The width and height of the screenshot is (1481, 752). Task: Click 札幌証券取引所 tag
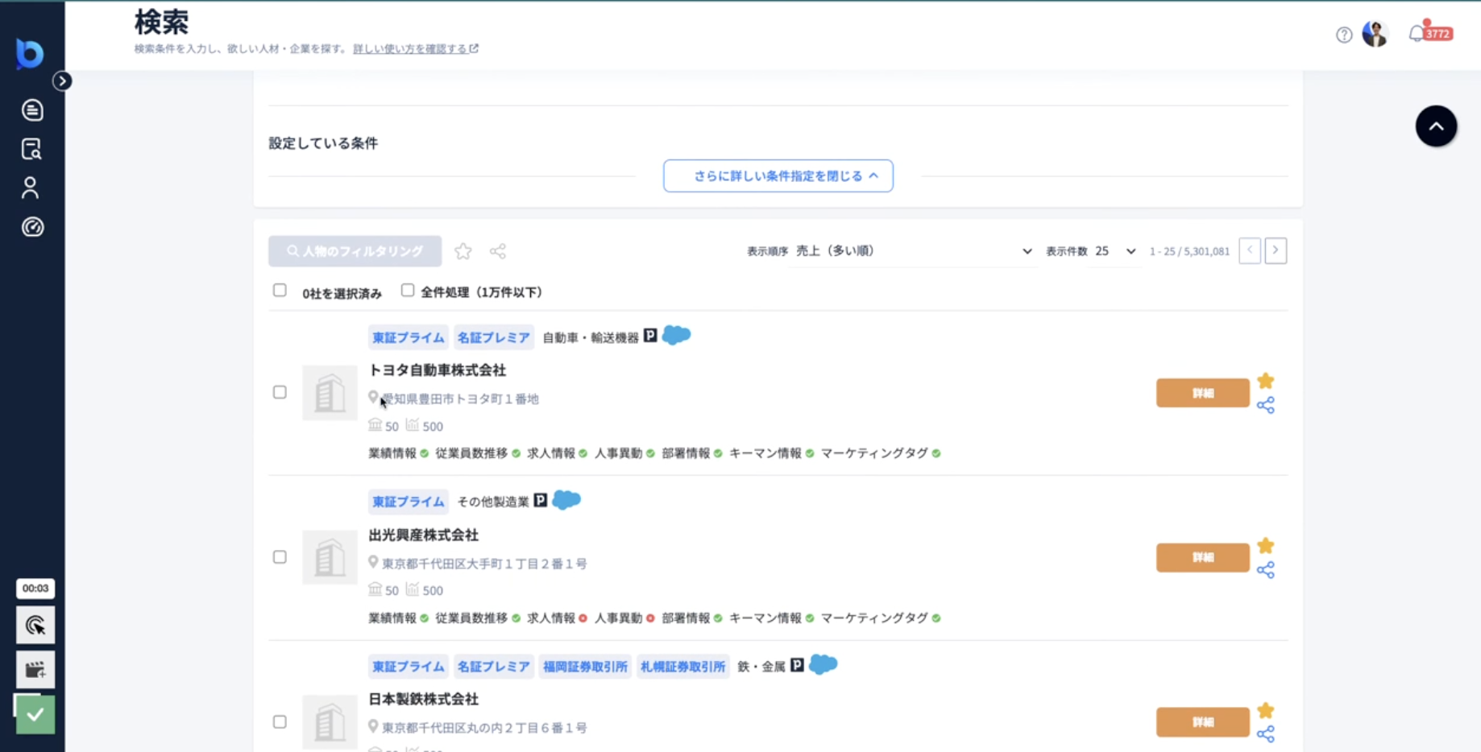click(682, 667)
